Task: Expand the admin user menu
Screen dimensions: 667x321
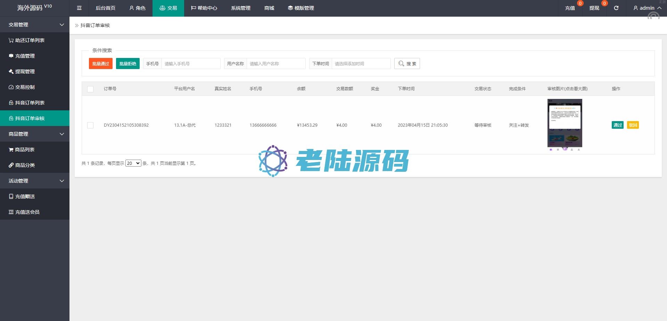Action: (x=647, y=8)
